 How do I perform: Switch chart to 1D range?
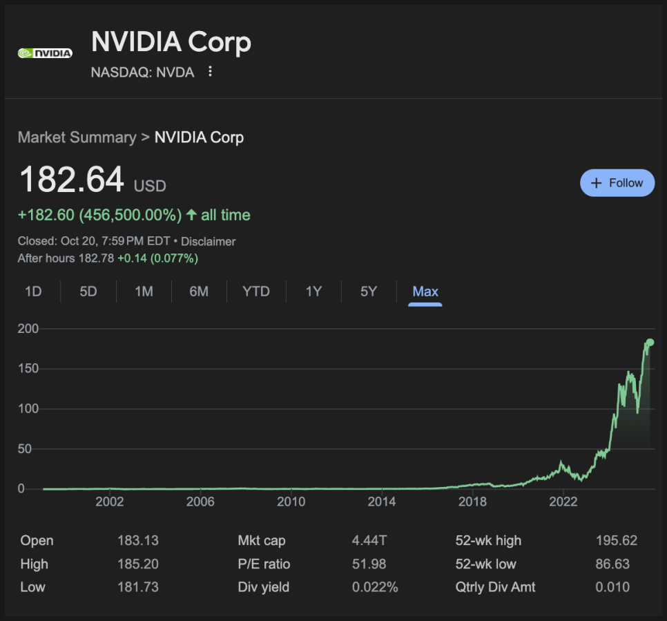tap(33, 292)
